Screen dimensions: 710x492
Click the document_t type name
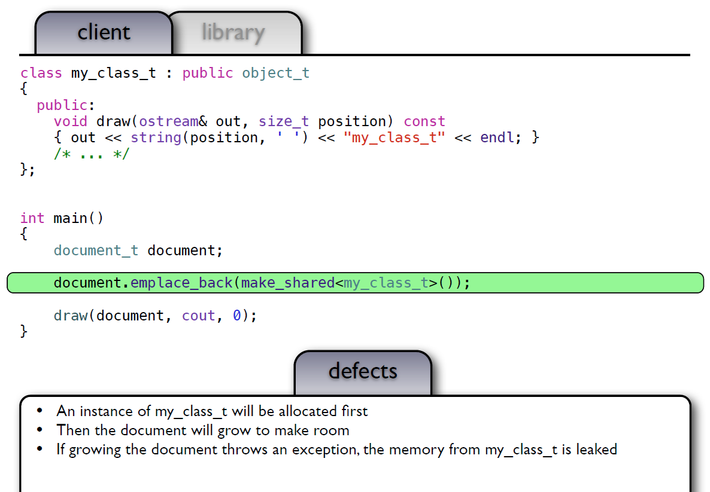pyautogui.click(x=96, y=250)
